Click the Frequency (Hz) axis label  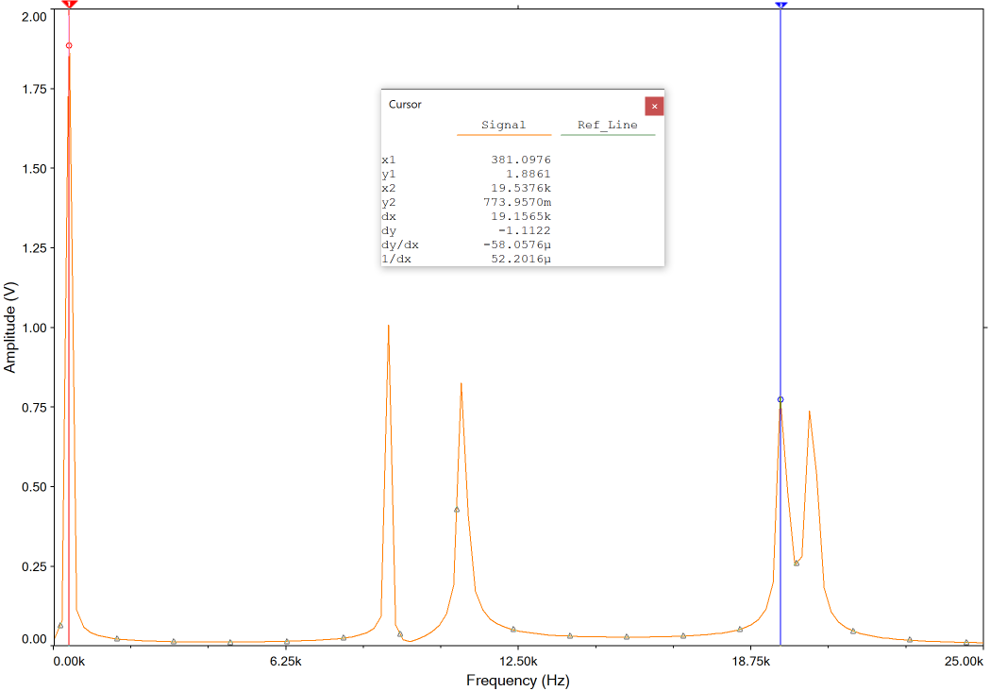tap(517, 681)
